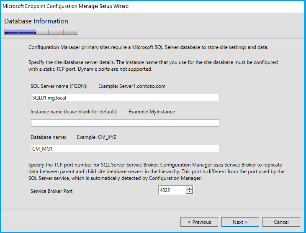Click the Database Information heading
This screenshot has width=306, height=233.
pyautogui.click(x=36, y=21)
